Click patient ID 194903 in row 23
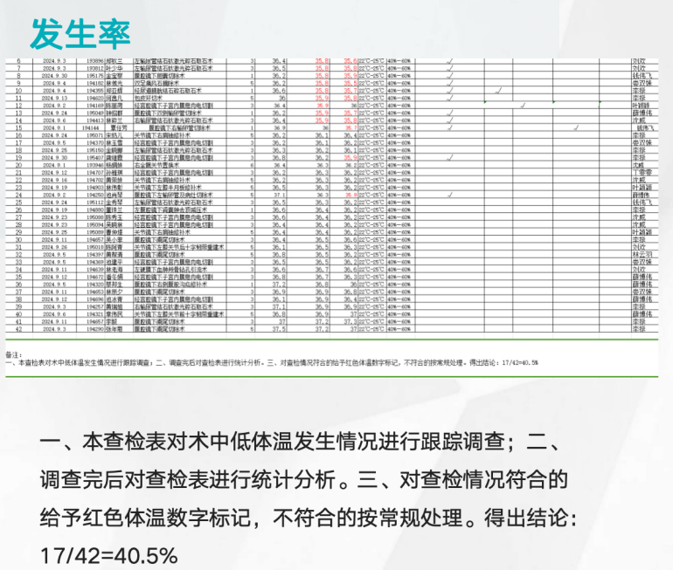Screen dimensions: 673x570 (x=95, y=188)
